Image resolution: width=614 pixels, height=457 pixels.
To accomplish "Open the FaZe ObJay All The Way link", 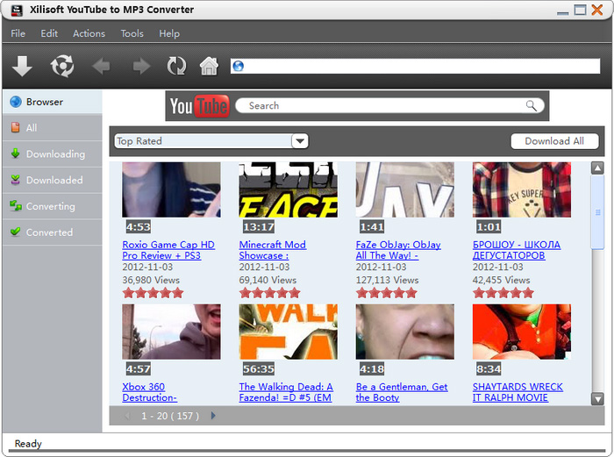I will pos(398,250).
